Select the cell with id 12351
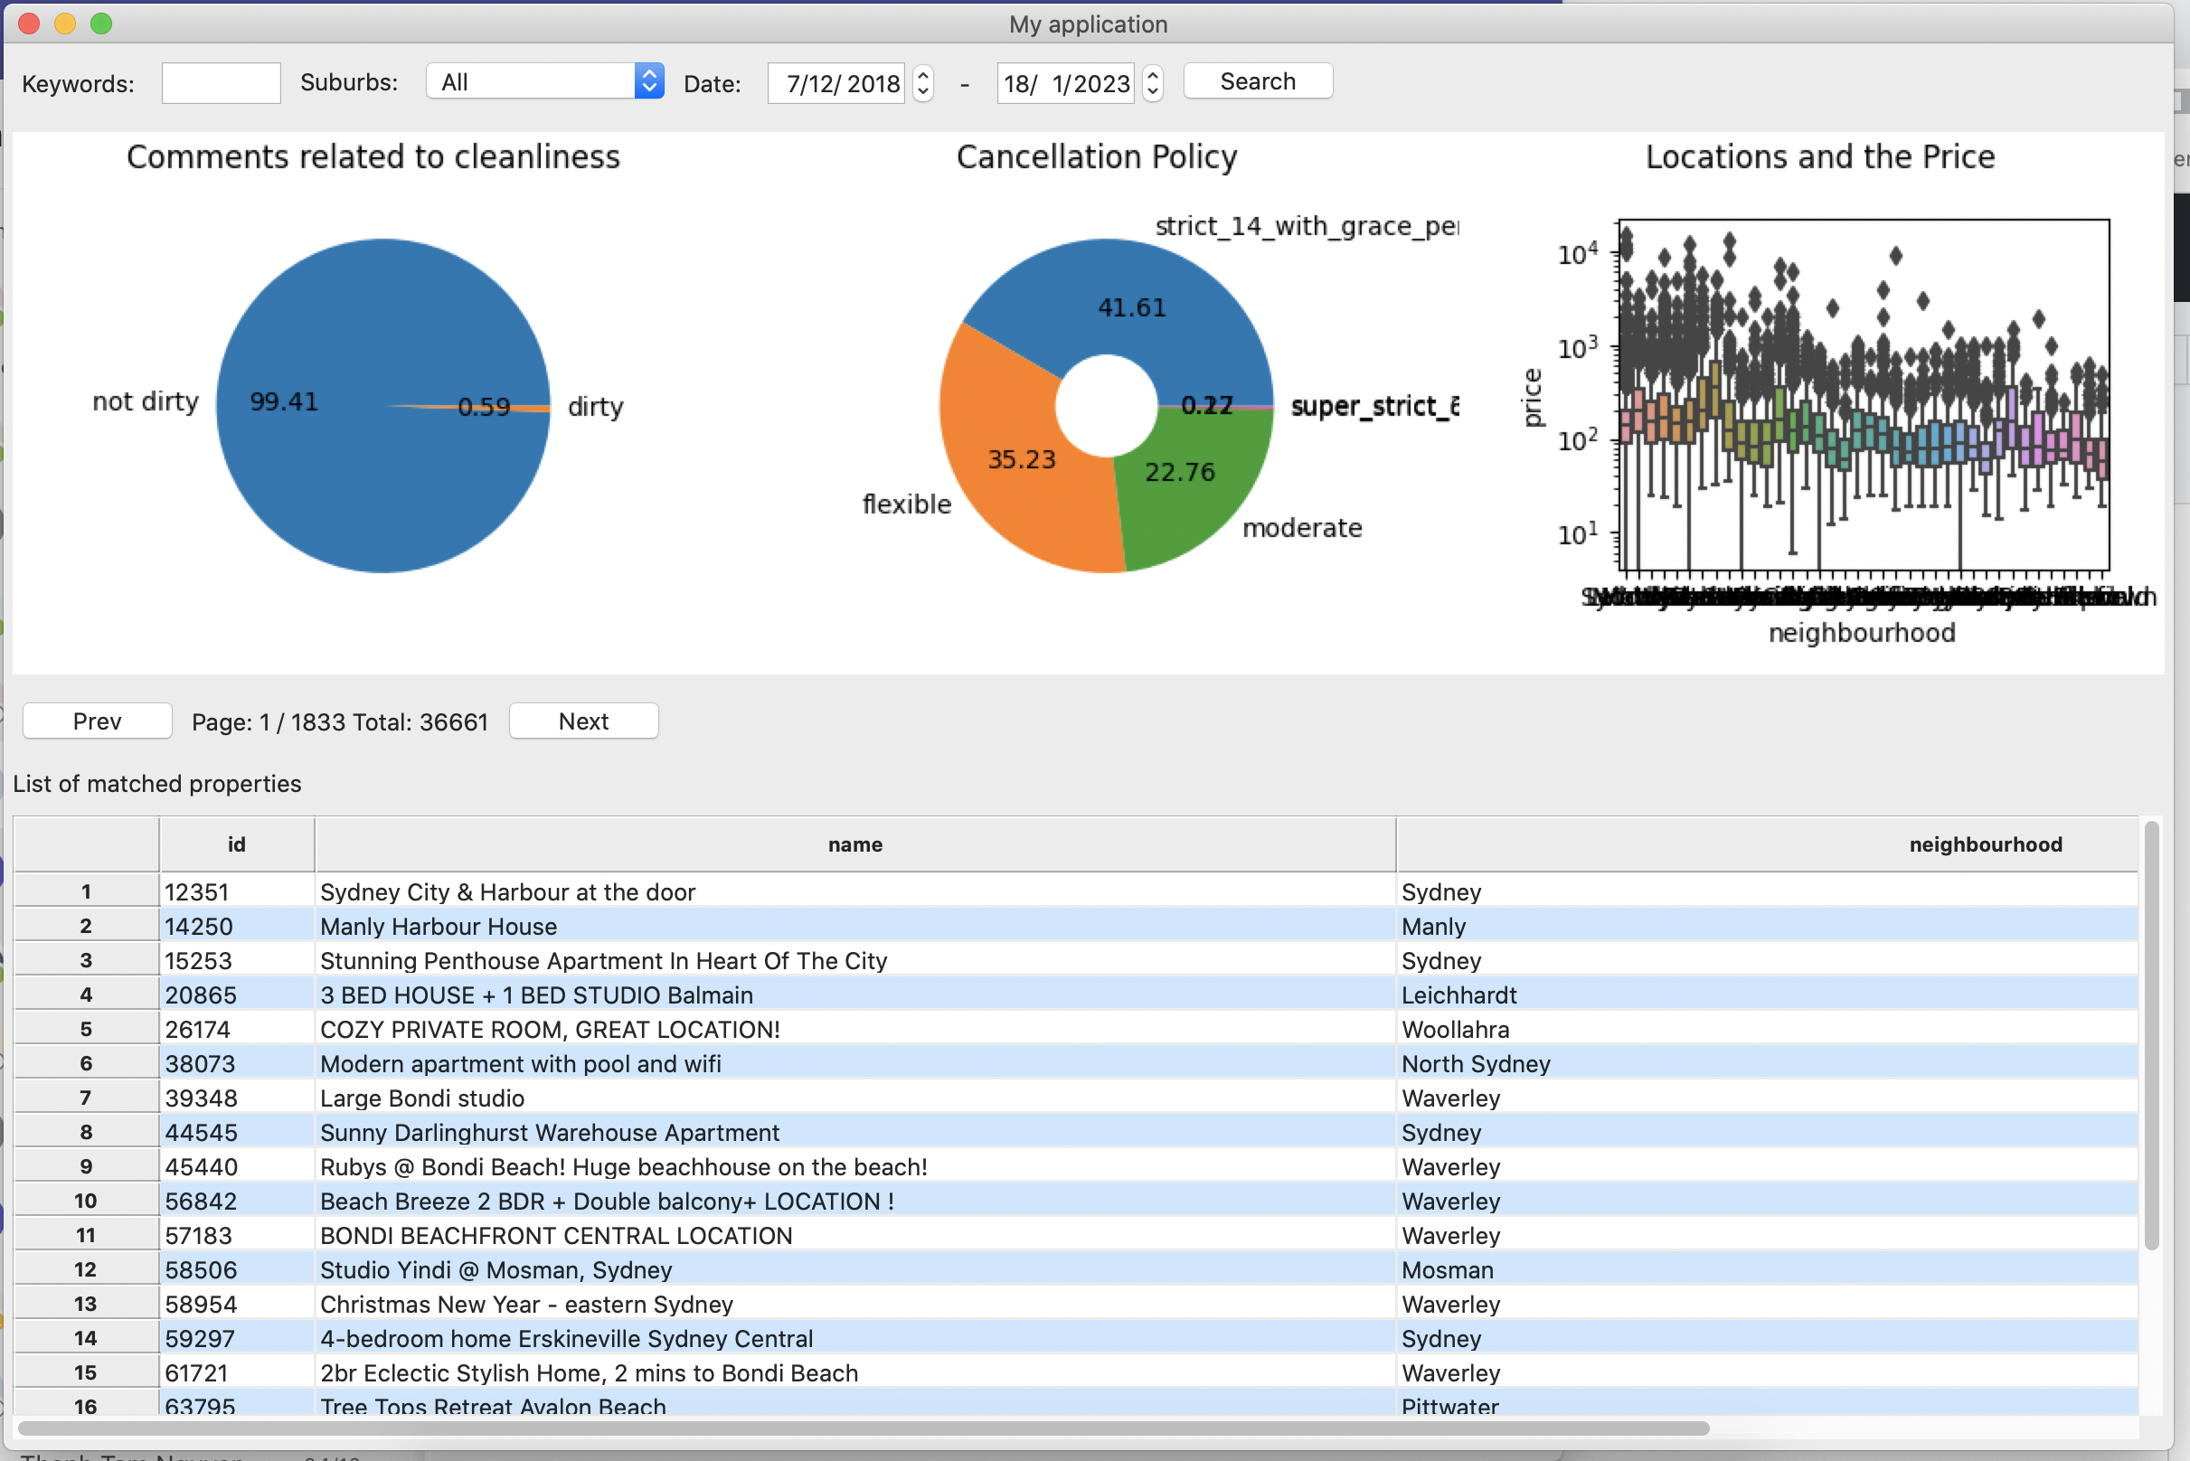 [x=237, y=891]
